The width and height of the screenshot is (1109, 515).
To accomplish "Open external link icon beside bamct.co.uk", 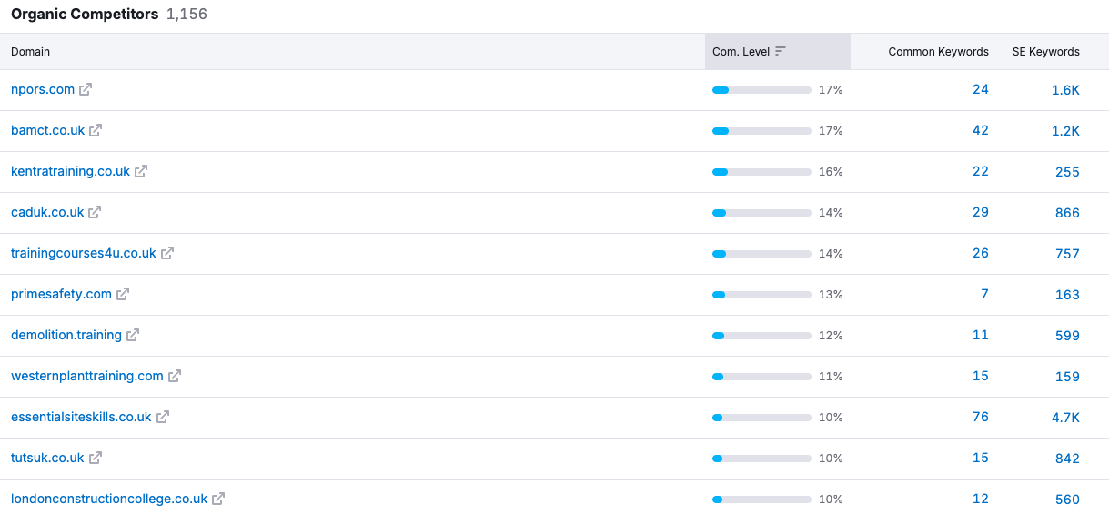I will point(96,130).
